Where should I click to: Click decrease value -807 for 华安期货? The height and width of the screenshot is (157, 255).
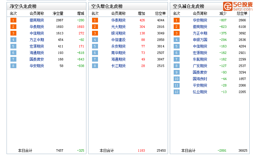(223, 20)
